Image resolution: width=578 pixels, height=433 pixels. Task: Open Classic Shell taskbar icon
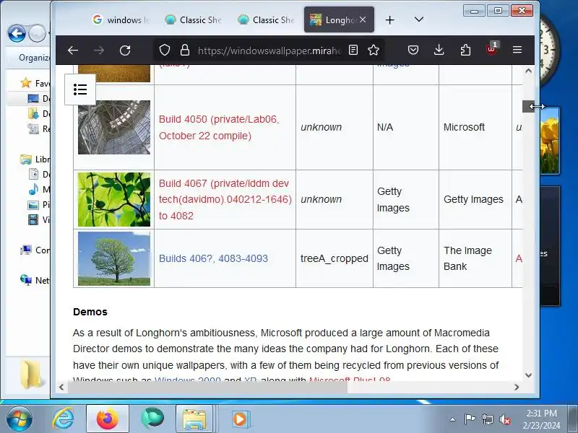[152, 419]
